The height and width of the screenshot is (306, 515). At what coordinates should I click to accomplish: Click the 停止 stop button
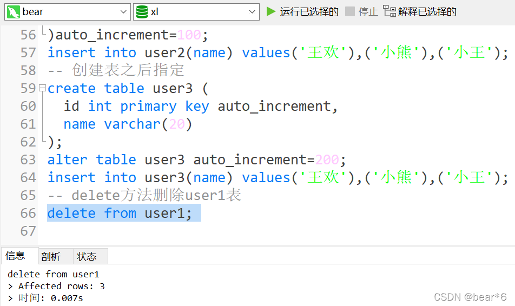368,12
